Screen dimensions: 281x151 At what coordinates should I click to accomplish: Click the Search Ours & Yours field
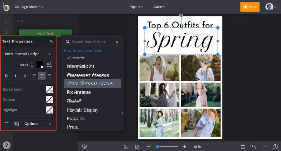pyautogui.click(x=92, y=42)
